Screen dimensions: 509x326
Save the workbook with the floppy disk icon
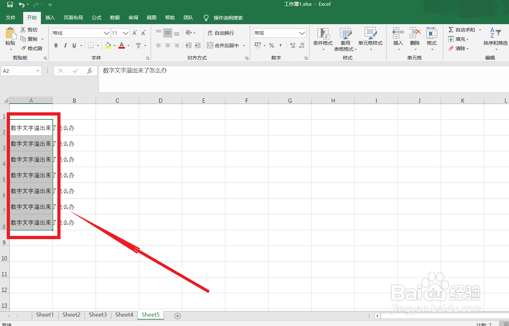pos(10,5)
